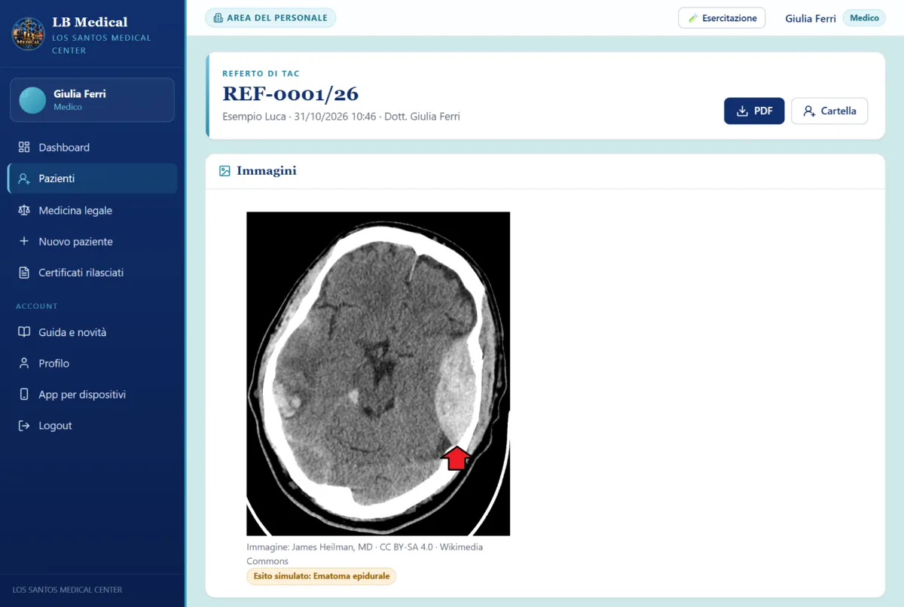
Task: Open the CT scan image
Action: [x=378, y=374]
